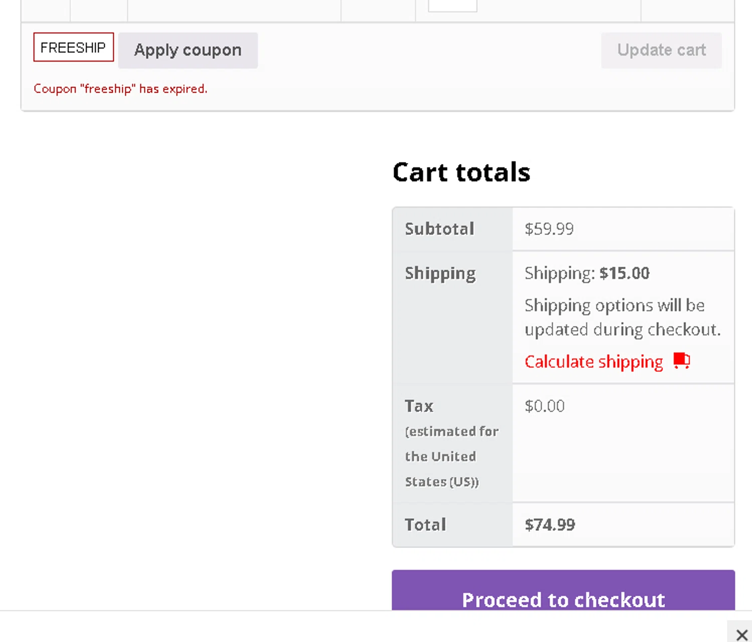Click the Subtotal row label

coord(440,229)
